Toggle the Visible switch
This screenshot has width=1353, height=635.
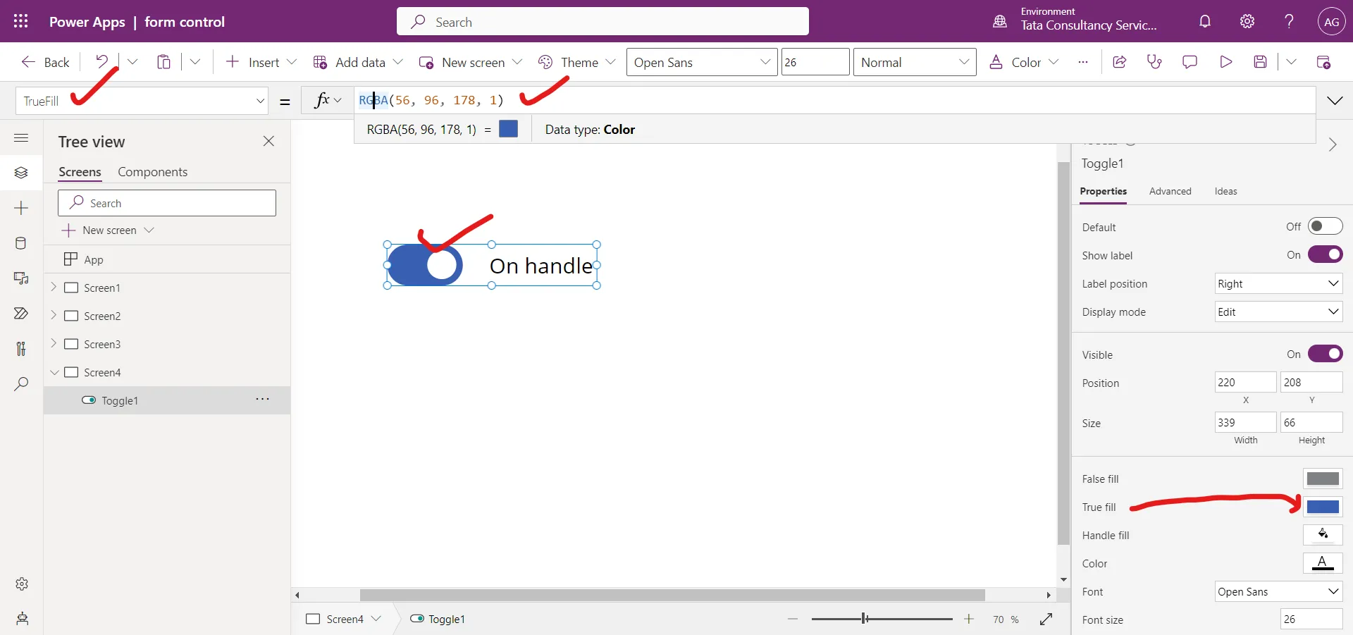tap(1326, 354)
